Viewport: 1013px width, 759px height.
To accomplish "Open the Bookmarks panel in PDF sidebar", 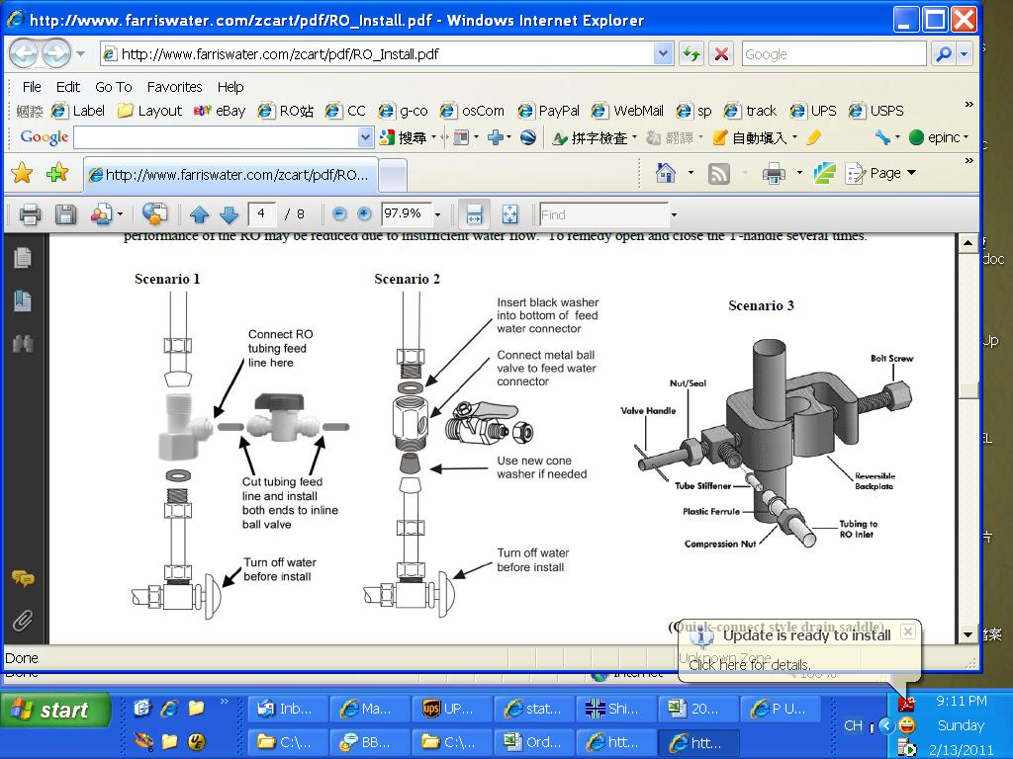I will click(x=23, y=300).
